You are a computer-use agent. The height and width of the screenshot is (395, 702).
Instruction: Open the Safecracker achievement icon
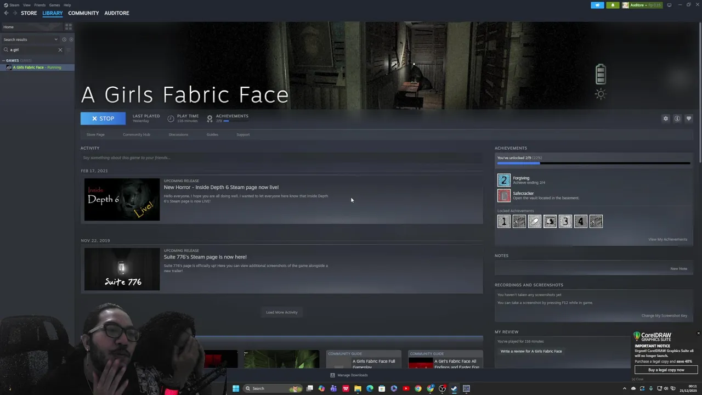click(504, 195)
